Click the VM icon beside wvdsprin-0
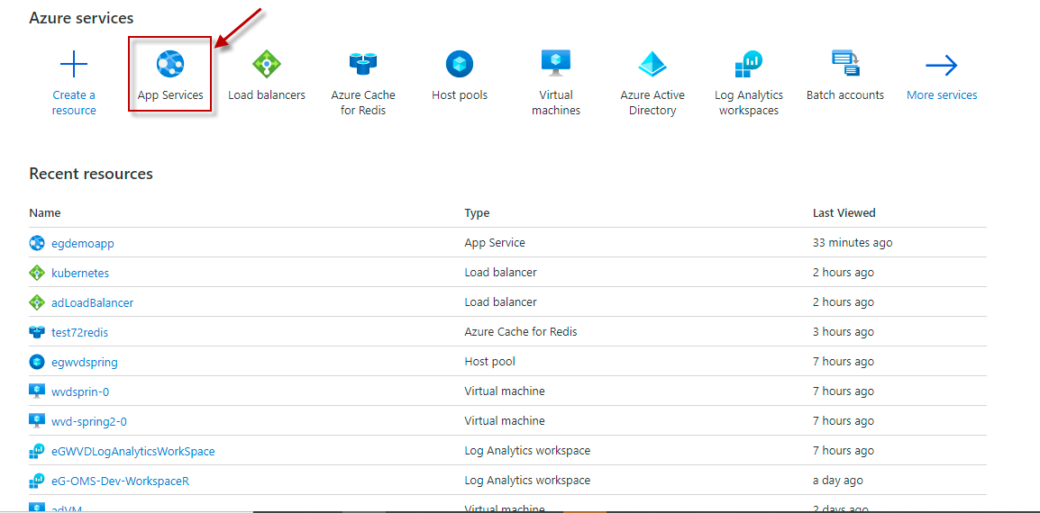The image size is (1040, 513). [x=37, y=391]
